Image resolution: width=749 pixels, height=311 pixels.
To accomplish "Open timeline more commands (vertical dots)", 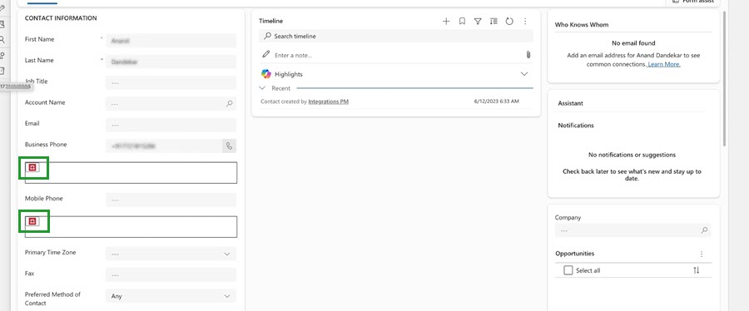I will point(525,21).
